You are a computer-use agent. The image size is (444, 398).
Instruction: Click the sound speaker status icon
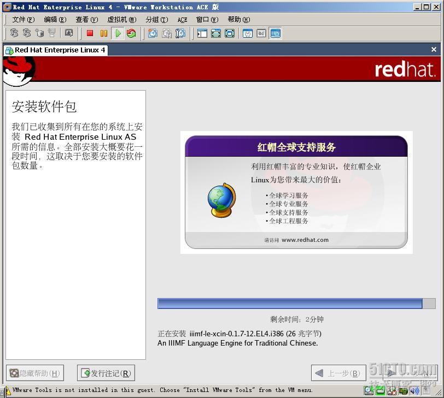pyautogui.click(x=414, y=391)
